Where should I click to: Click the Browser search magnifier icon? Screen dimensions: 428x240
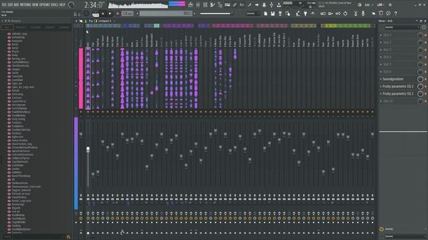tap(69, 237)
